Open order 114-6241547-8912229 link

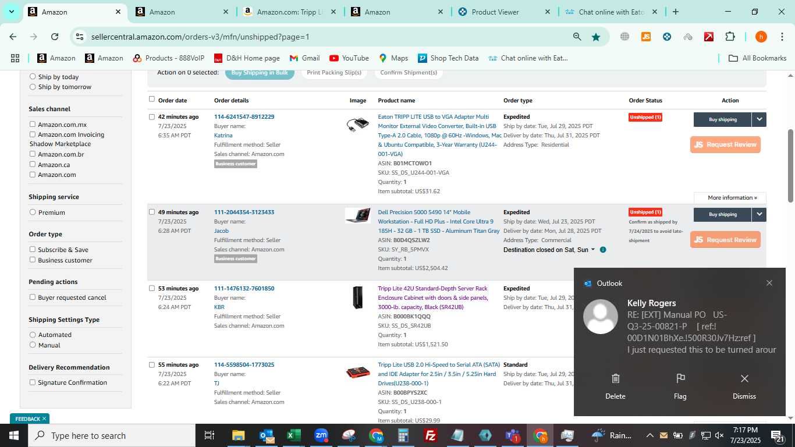click(244, 116)
